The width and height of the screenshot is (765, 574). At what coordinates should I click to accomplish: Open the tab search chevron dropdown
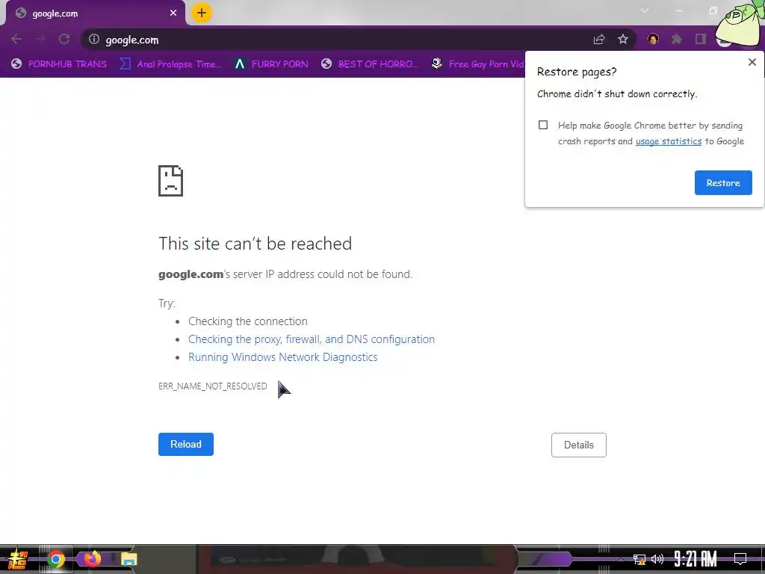tap(645, 10)
